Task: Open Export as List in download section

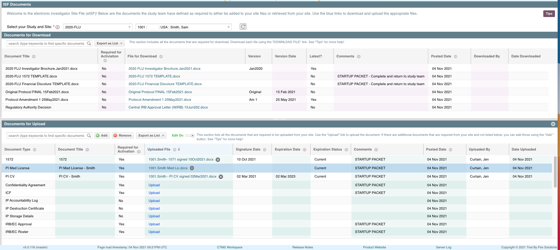Action: point(109,43)
